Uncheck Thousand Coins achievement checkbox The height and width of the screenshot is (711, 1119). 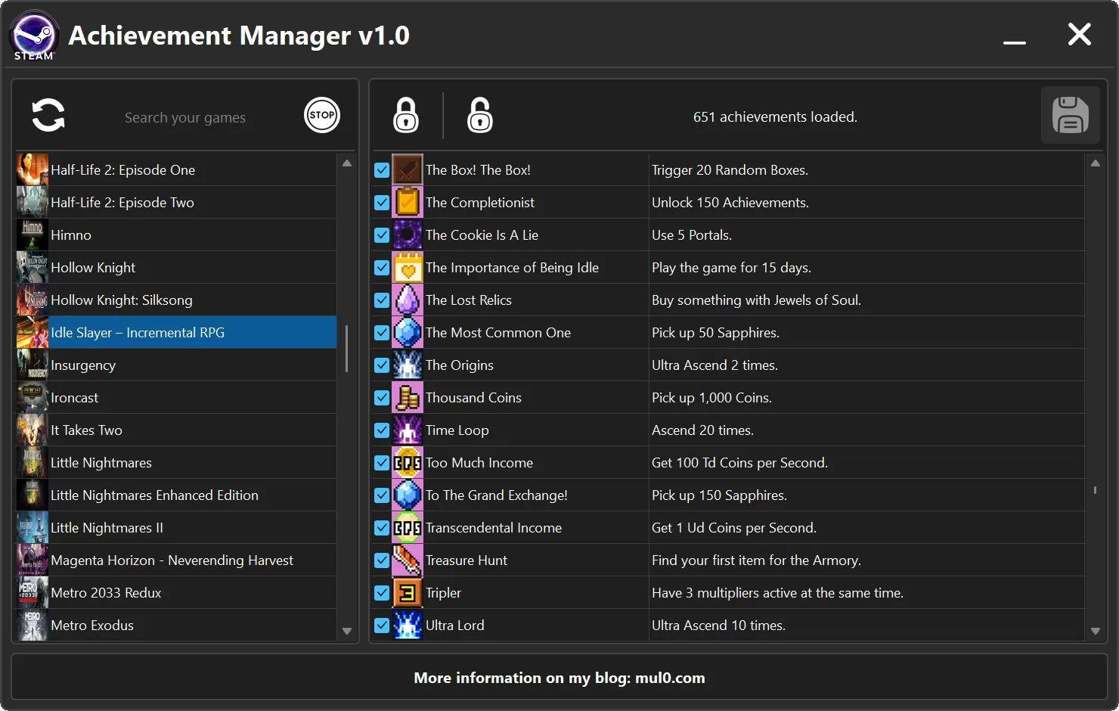[382, 398]
